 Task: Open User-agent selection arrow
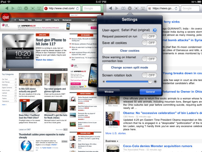coord(155,30)
